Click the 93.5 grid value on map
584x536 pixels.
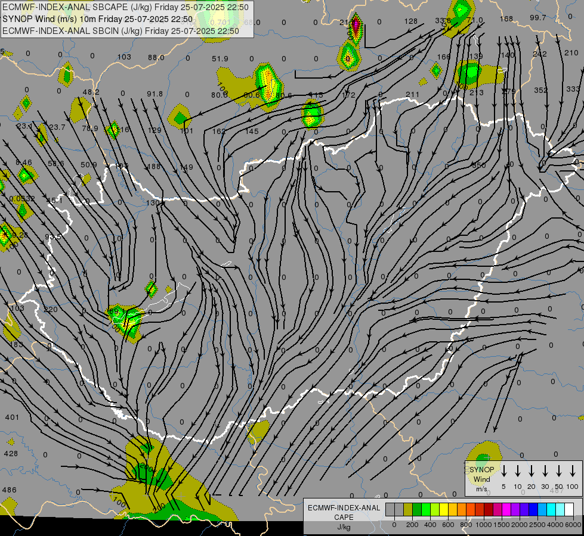tap(53, 236)
